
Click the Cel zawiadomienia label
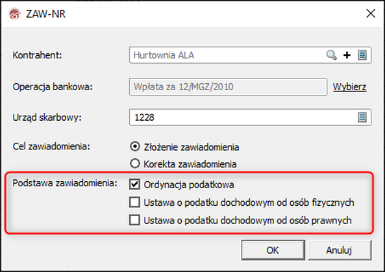tap(51, 147)
